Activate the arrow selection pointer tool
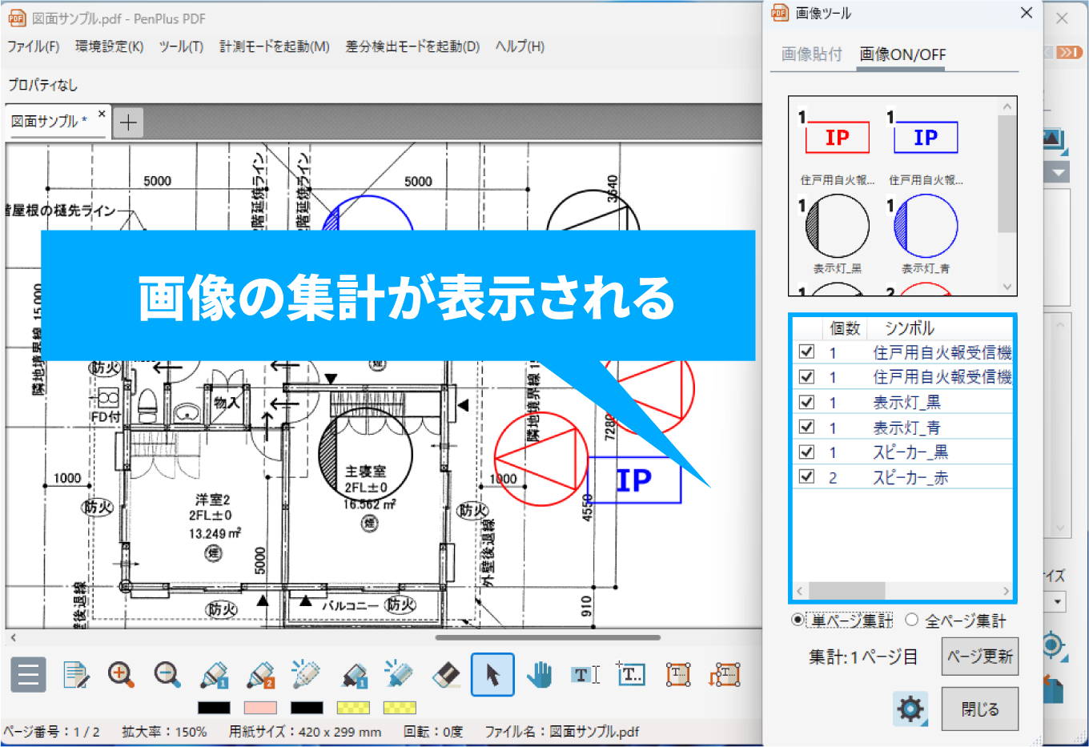This screenshot has width=1089, height=747. [492, 675]
